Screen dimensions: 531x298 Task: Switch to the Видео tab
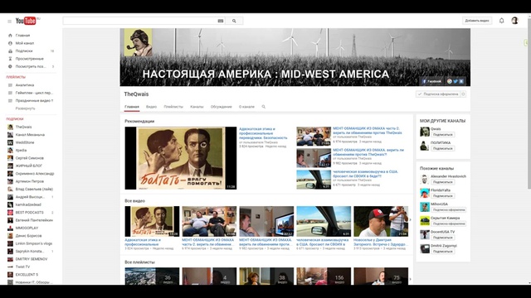coord(151,107)
